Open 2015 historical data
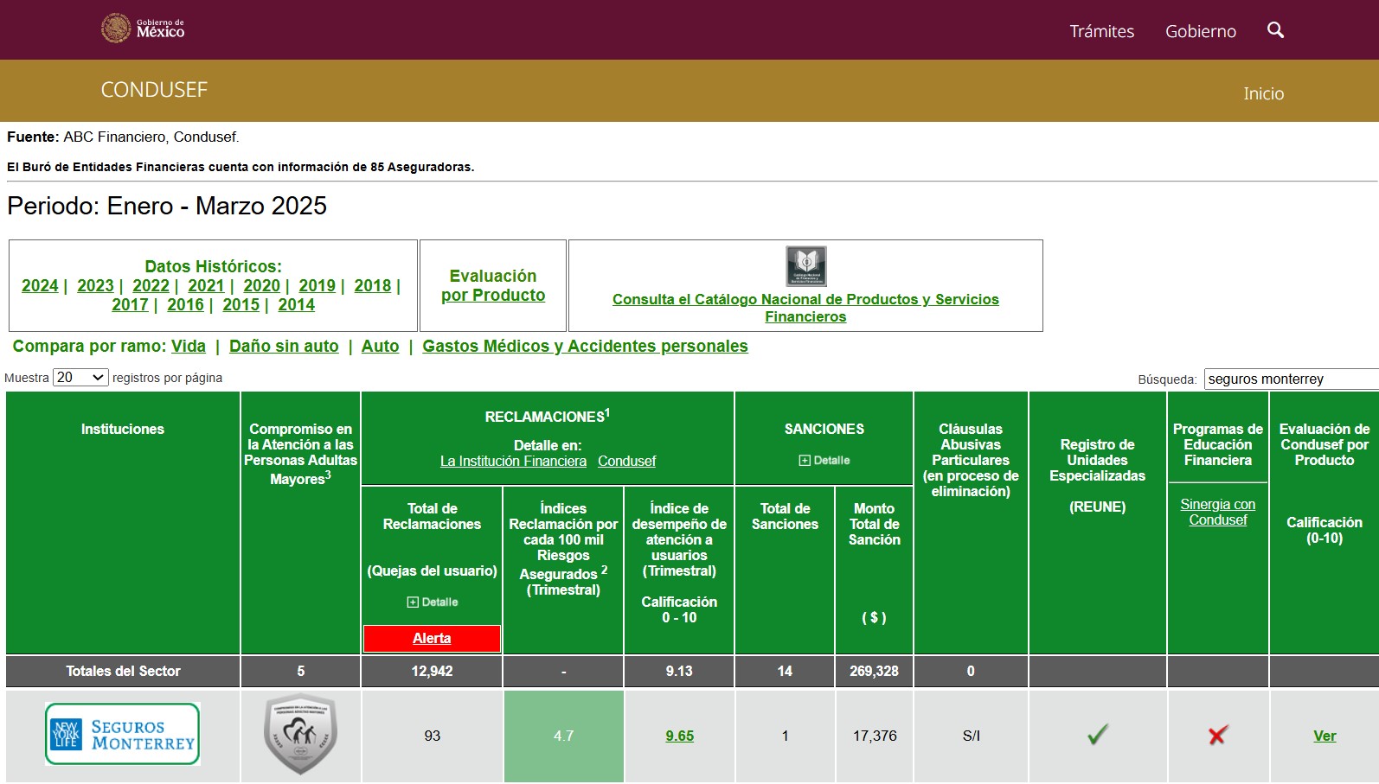 [241, 305]
